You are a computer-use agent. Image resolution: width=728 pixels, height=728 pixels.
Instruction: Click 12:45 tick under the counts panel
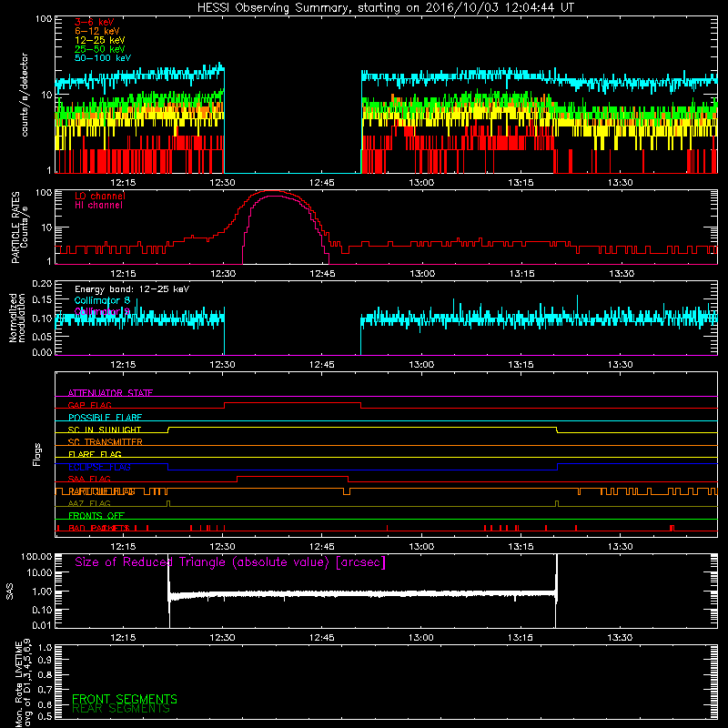tap(322, 183)
